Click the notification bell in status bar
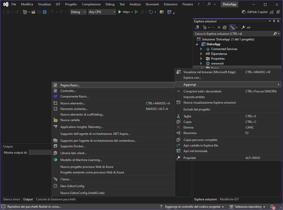The height and width of the screenshot is (210, 283). pyautogui.click(x=272, y=207)
